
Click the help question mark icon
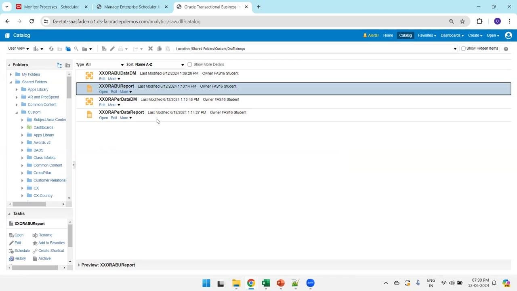[506, 48]
